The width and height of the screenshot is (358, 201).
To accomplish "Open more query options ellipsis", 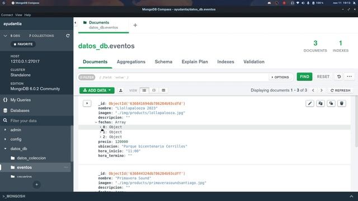I will pos(349,76).
